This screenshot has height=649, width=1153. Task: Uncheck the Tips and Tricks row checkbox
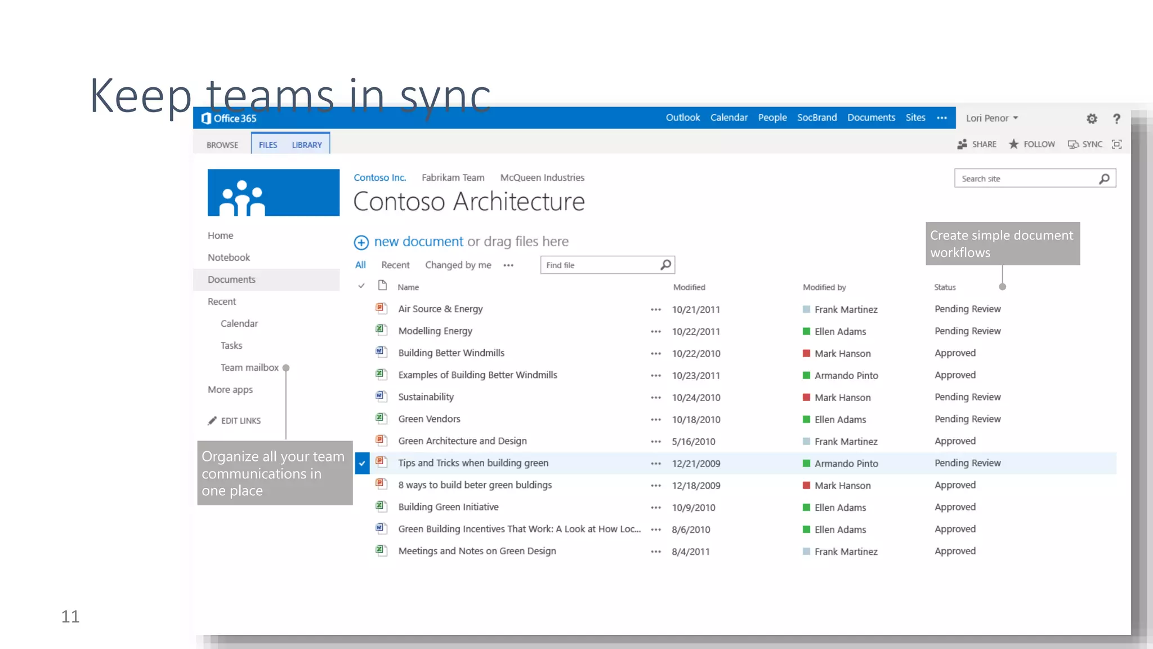pyautogui.click(x=362, y=463)
